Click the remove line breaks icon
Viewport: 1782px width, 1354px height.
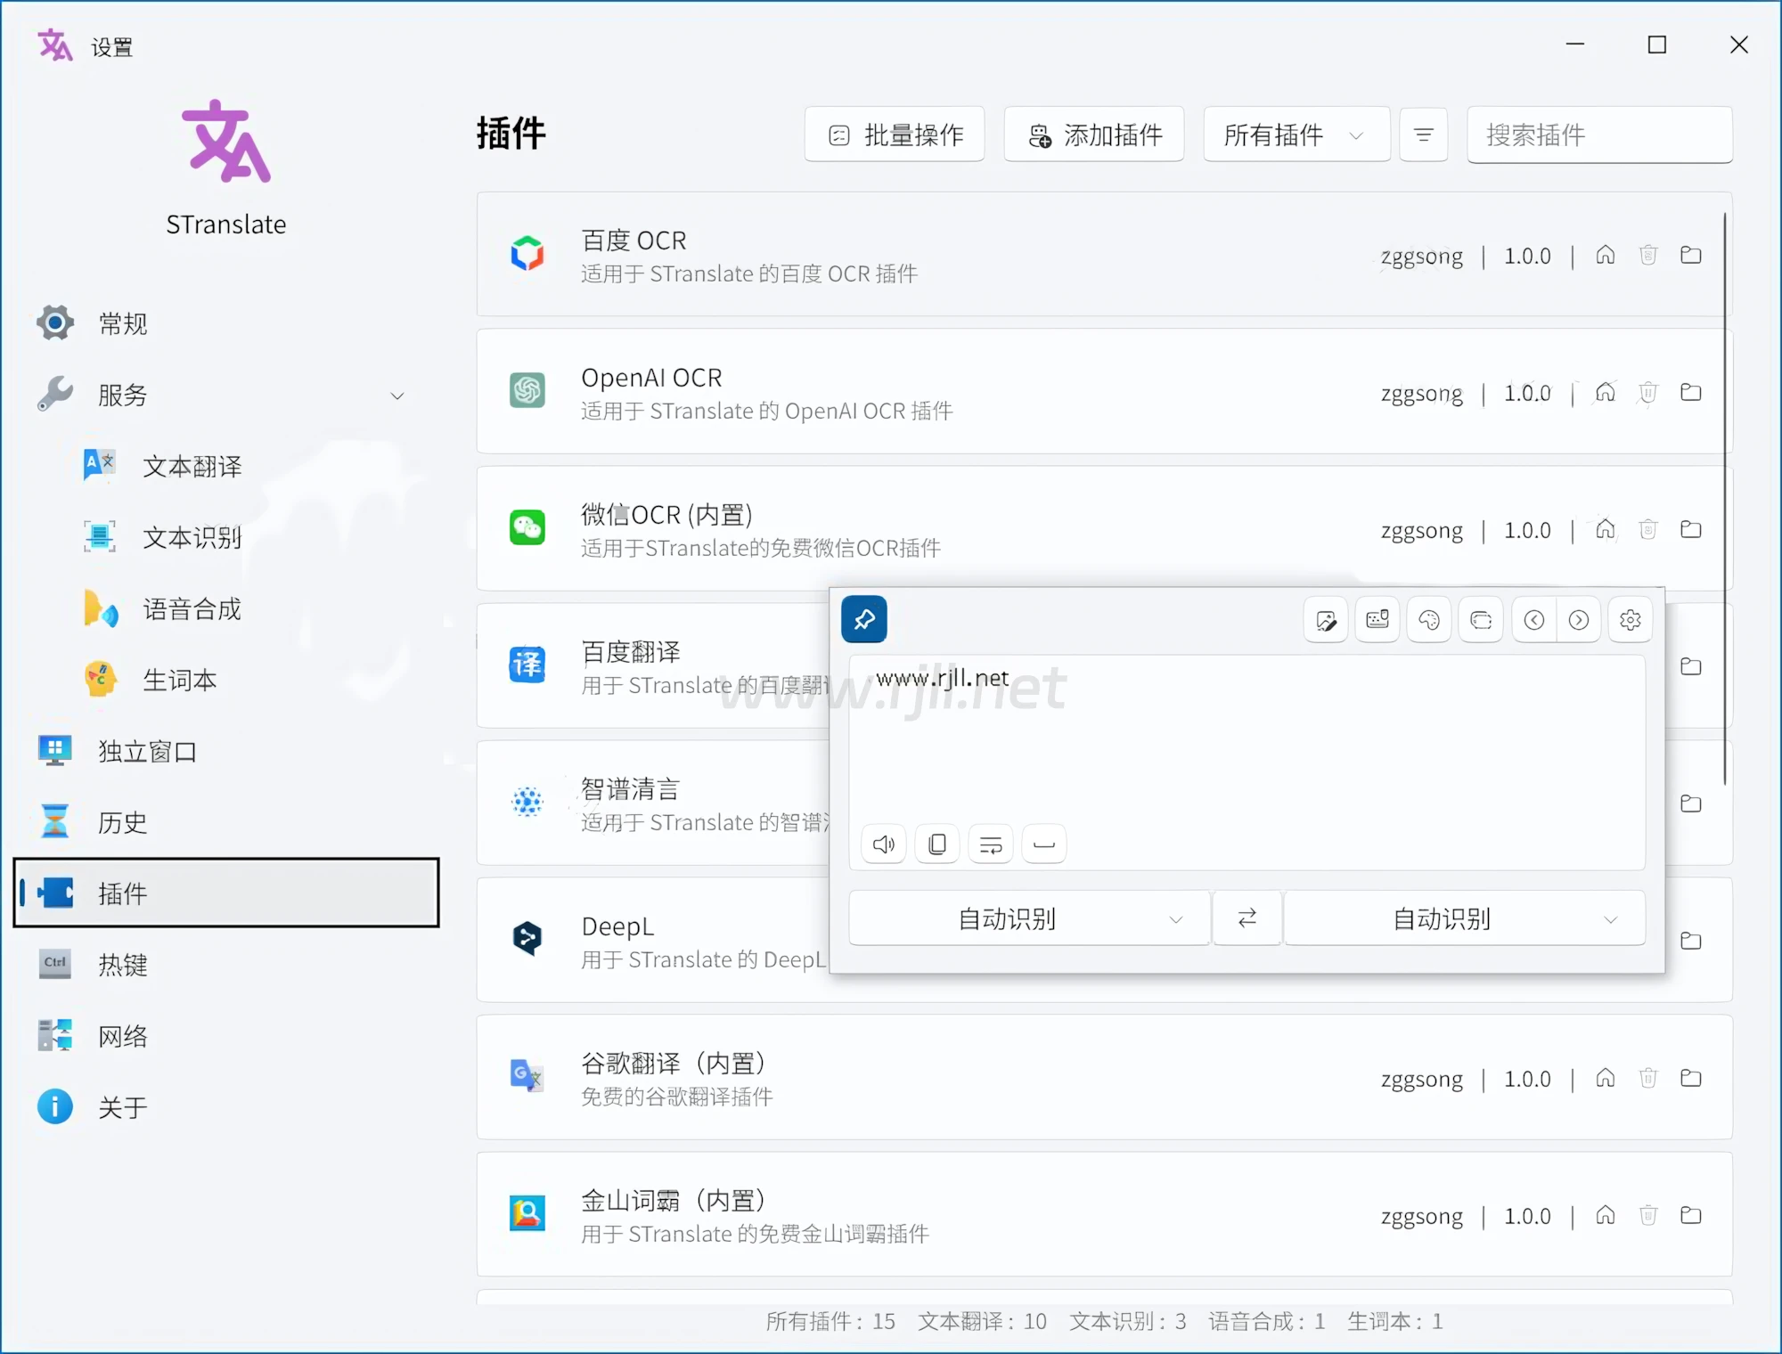tap(991, 844)
